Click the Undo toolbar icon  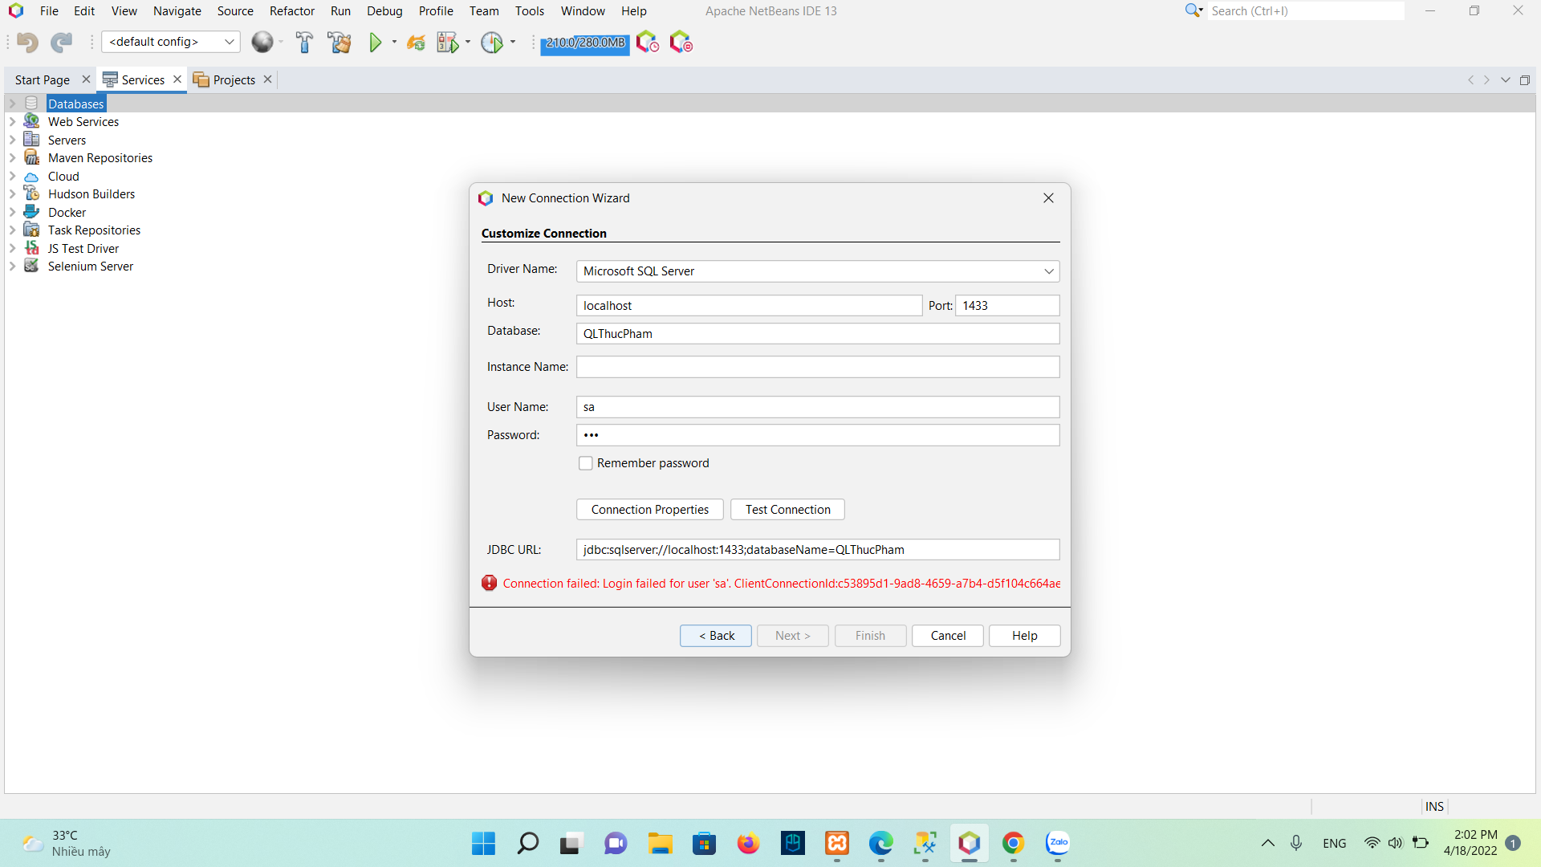(x=27, y=43)
